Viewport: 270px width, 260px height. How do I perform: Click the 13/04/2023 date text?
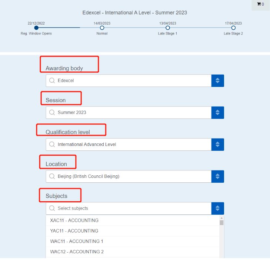168,23
